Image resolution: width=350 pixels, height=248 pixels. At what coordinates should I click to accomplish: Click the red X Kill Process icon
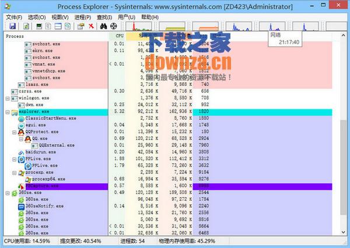(x=91, y=26)
